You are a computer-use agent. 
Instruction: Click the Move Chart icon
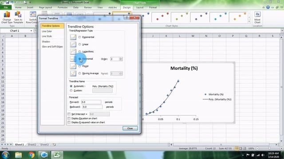coord(257,15)
